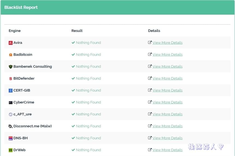Click the Details column header
The image size is (235, 156).
pyautogui.click(x=154, y=31)
